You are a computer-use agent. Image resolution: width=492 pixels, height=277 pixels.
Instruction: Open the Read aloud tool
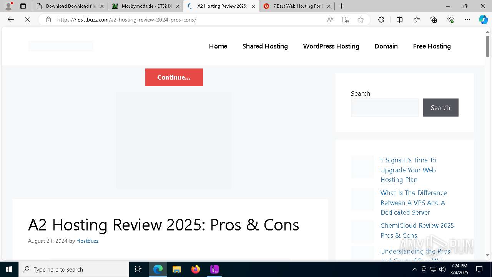coord(330,20)
